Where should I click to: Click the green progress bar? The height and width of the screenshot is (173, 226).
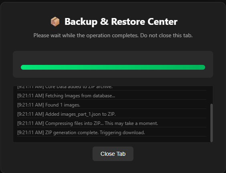click(x=113, y=67)
